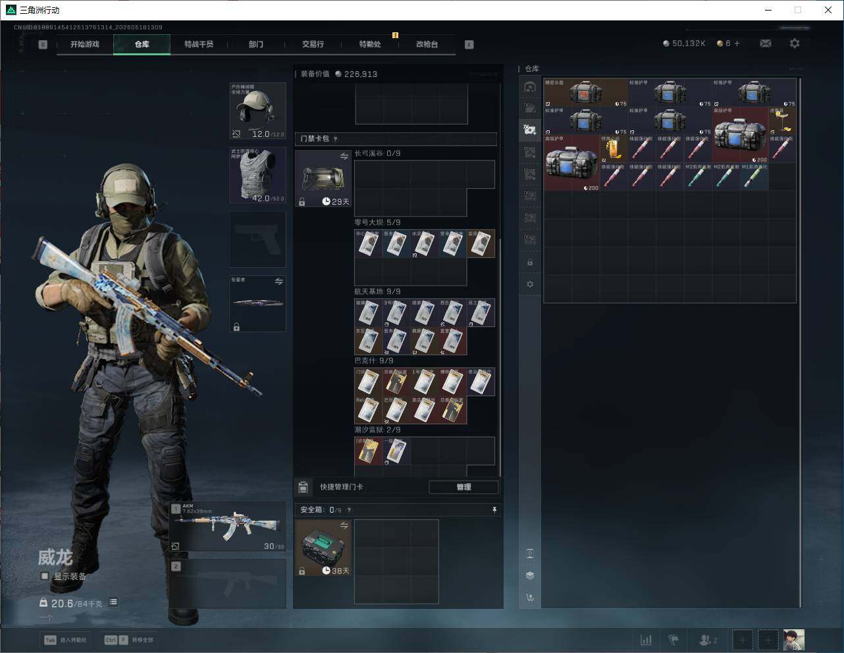Select the AKM primary weapon slot
The width and height of the screenshot is (844, 653).
(228, 527)
